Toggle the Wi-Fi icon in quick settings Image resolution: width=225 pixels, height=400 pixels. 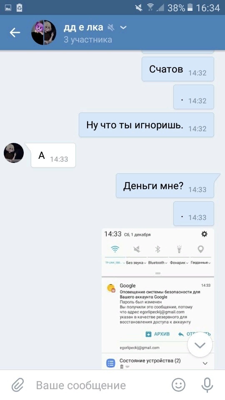click(115, 249)
